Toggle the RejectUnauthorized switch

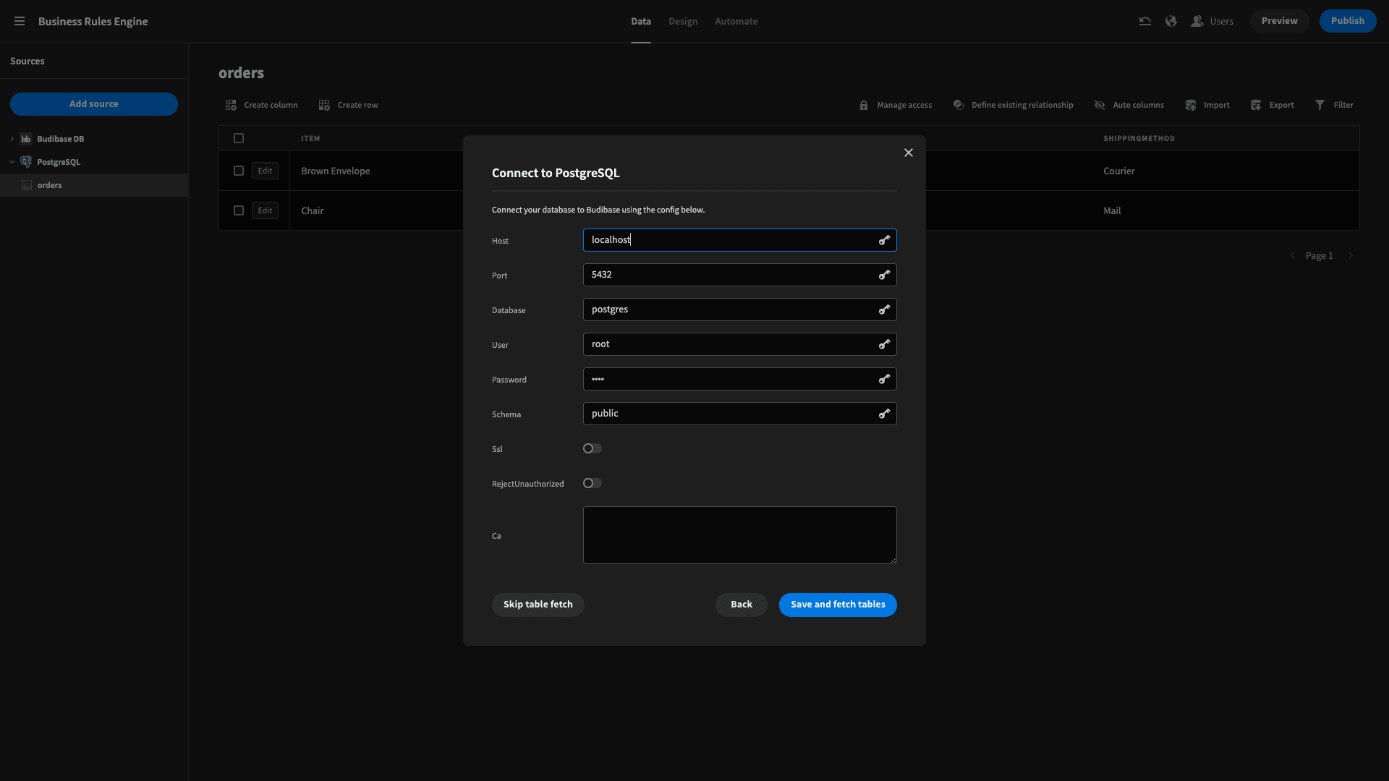592,483
